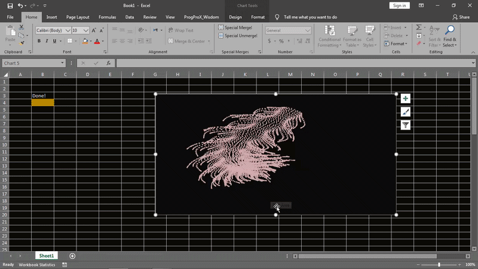Click the Save icon in title bar
This screenshot has height=269, width=478.
pyautogui.click(x=10, y=5)
